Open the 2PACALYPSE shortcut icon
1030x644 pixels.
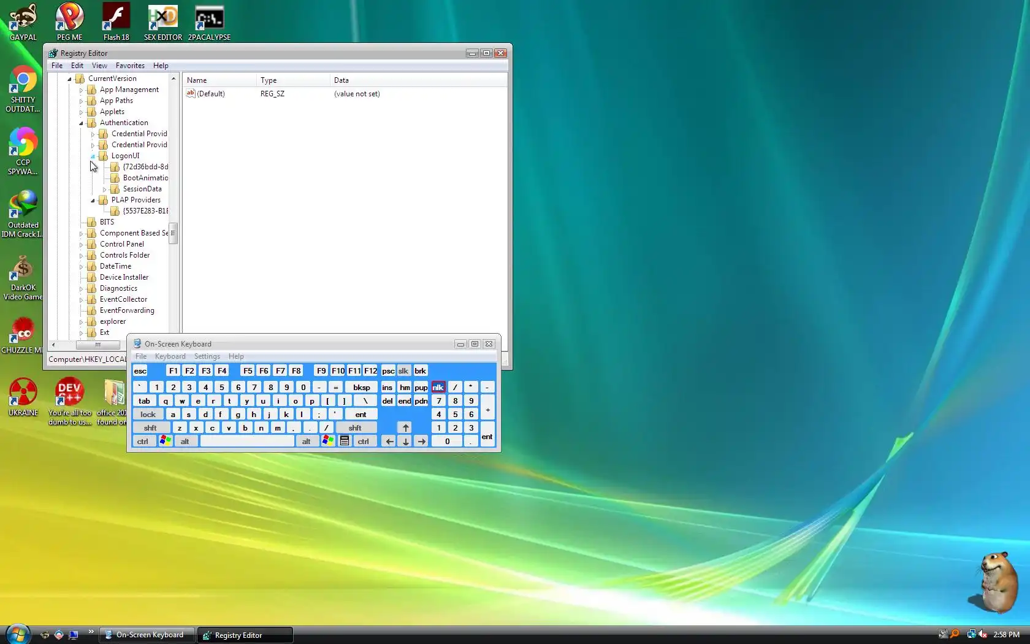pyautogui.click(x=209, y=22)
